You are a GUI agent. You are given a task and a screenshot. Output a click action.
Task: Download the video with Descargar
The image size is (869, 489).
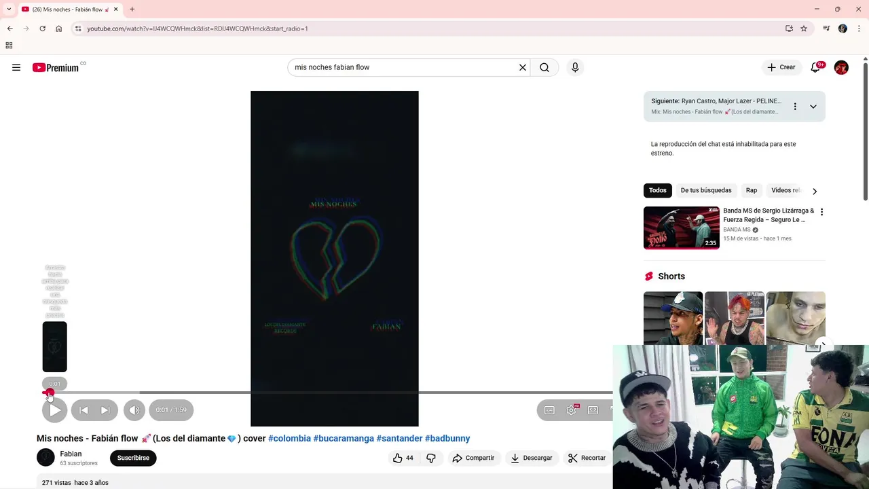pyautogui.click(x=532, y=458)
